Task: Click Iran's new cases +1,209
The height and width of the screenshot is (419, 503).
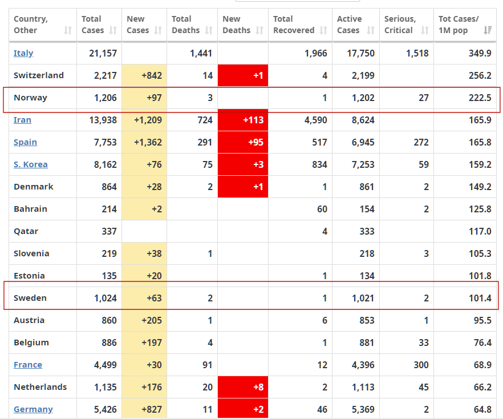Action: [148, 120]
